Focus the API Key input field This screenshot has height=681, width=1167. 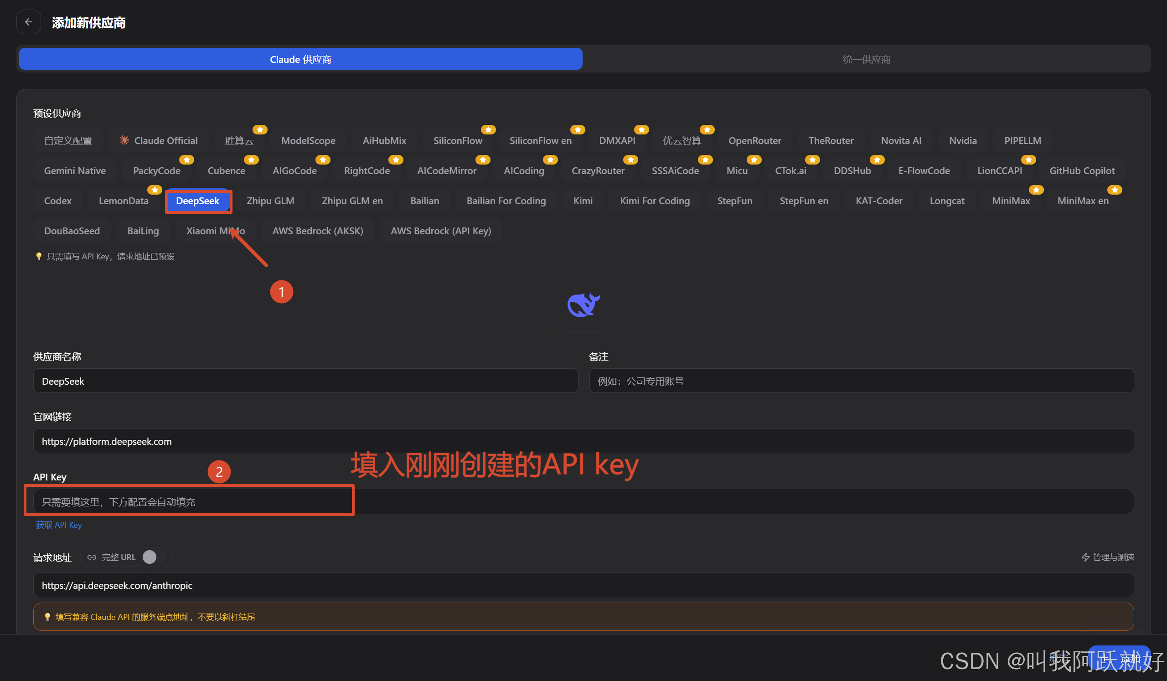coord(583,501)
